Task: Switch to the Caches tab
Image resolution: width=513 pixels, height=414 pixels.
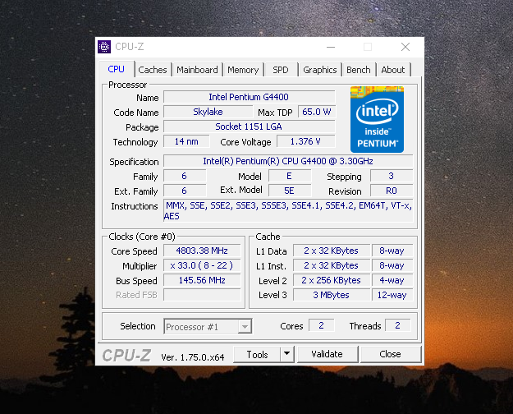Action: click(153, 70)
